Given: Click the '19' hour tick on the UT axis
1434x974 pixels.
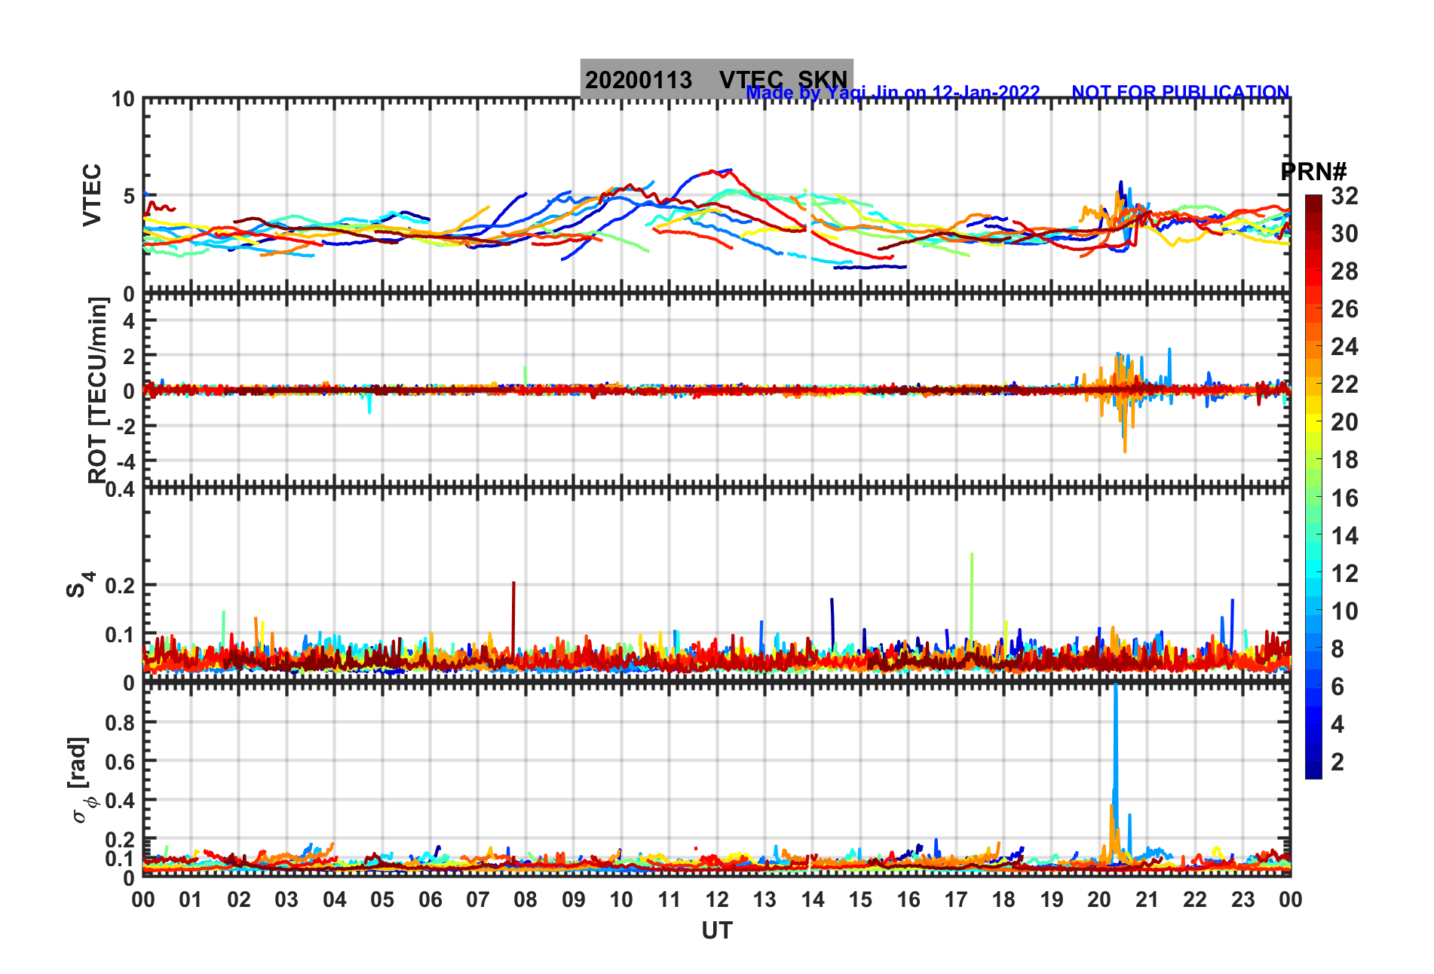Looking at the screenshot, I should pyautogui.click(x=1052, y=899).
